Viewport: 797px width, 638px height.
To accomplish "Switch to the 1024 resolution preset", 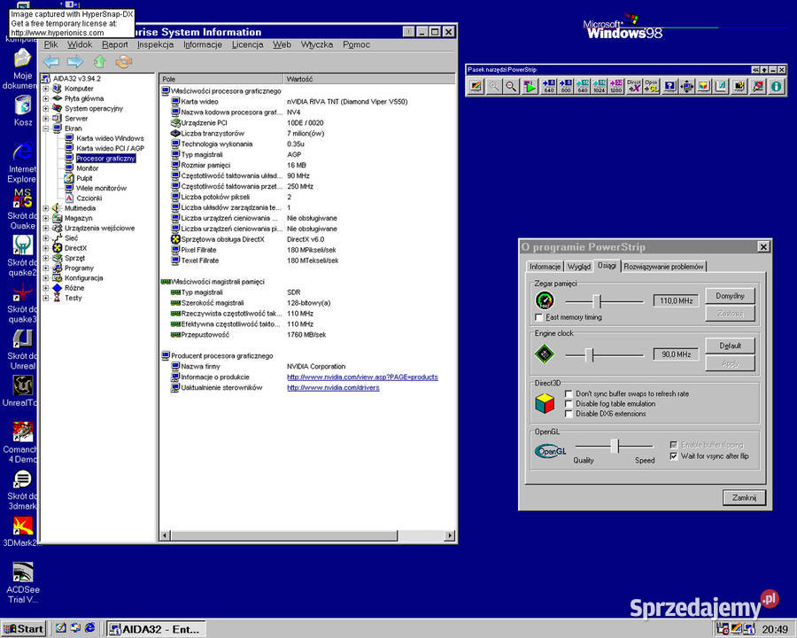I will point(600,86).
